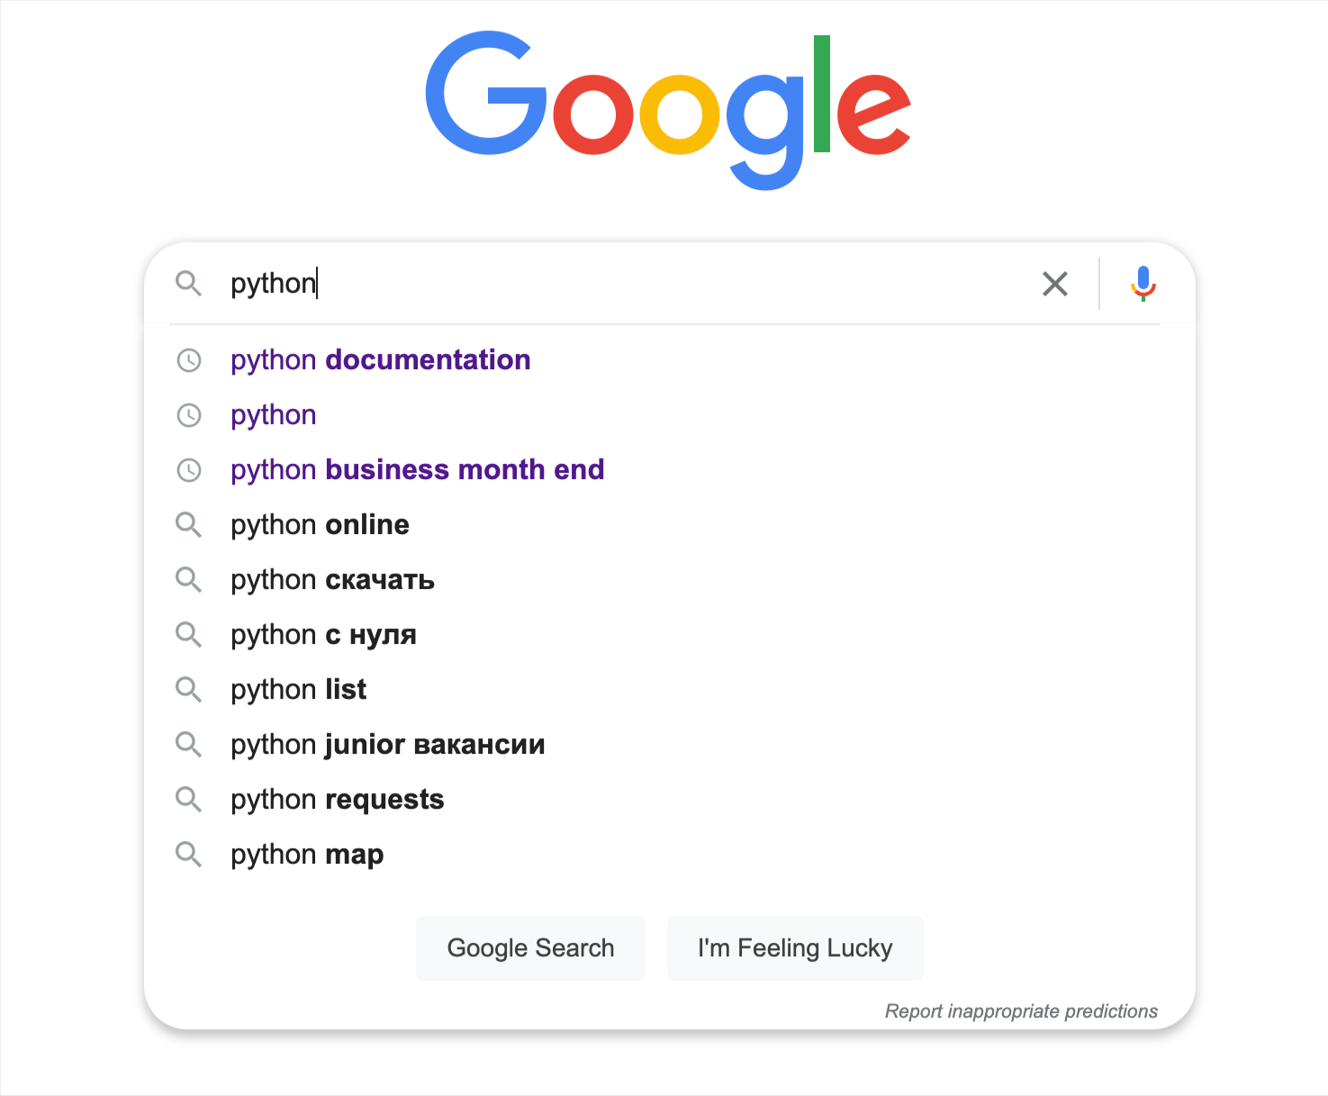
Task: Click the voice search microphone icon
Action: pyautogui.click(x=1143, y=284)
